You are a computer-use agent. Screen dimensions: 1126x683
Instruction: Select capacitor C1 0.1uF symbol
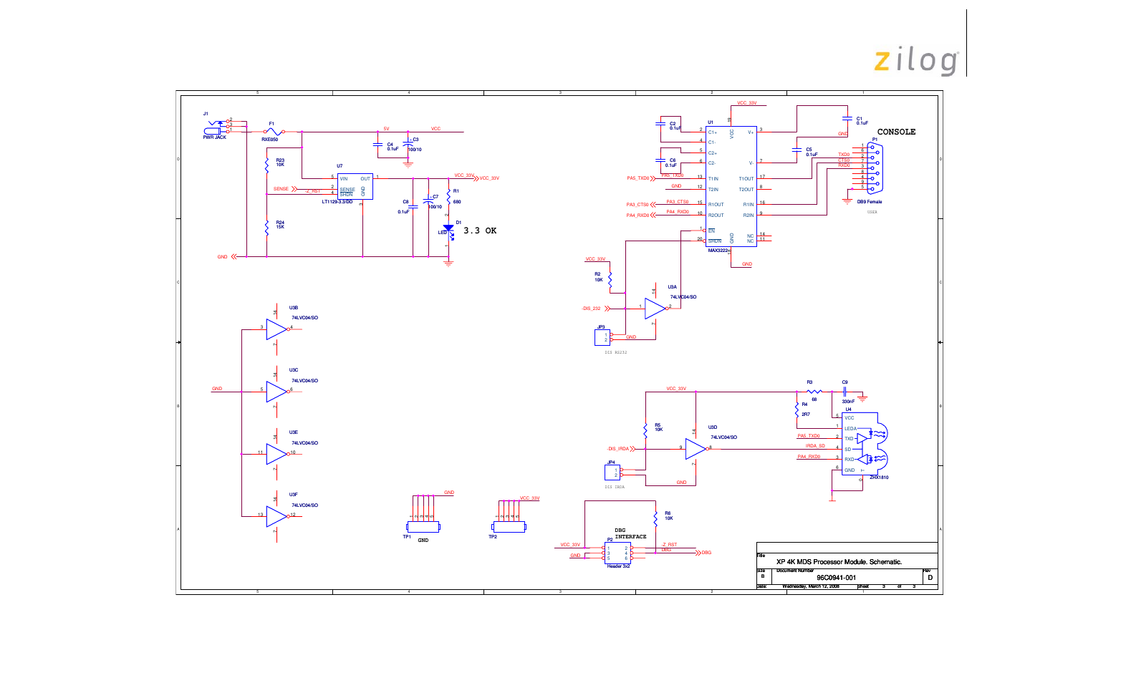tap(847, 118)
